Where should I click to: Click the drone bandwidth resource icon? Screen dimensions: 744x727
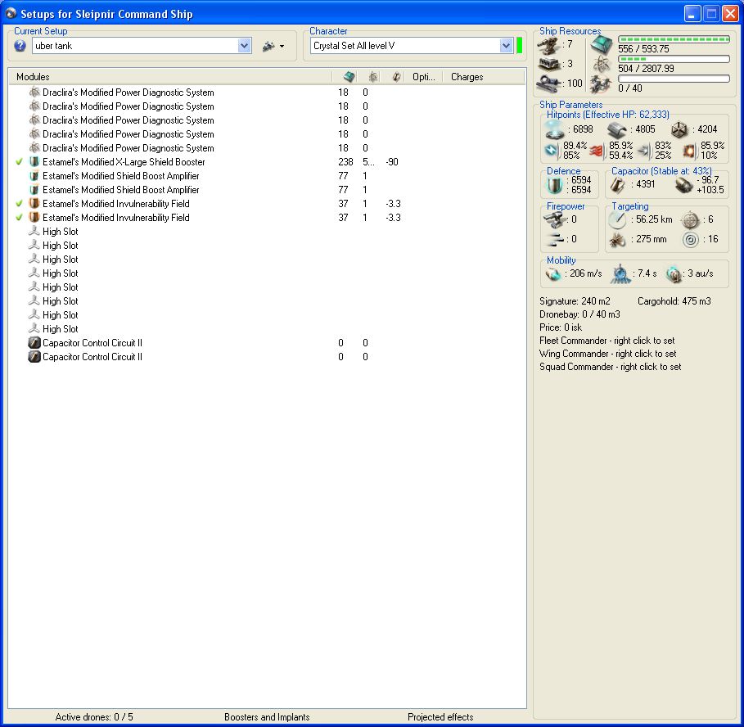602,84
